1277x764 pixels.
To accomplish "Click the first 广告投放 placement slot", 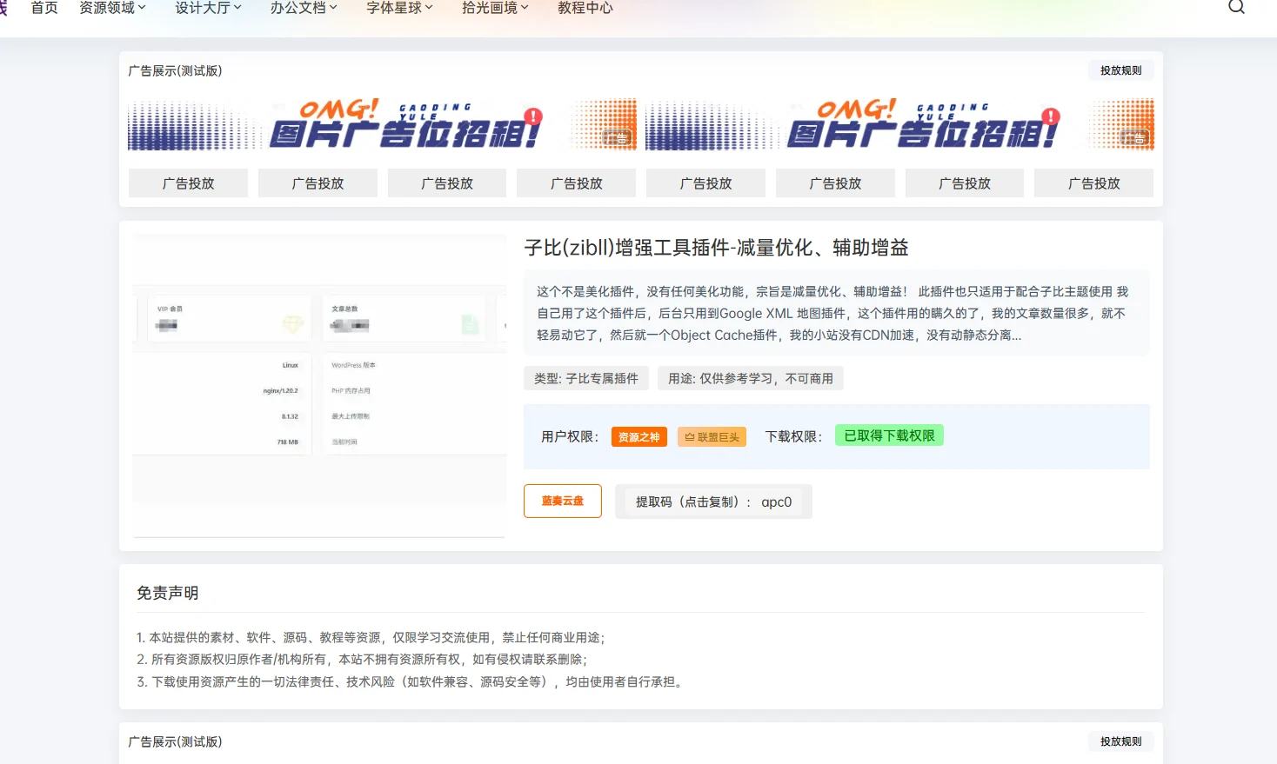I will coord(188,183).
